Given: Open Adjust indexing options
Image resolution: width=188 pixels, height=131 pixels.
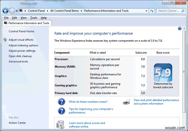Looking at the screenshot, I should [x=23, y=45].
